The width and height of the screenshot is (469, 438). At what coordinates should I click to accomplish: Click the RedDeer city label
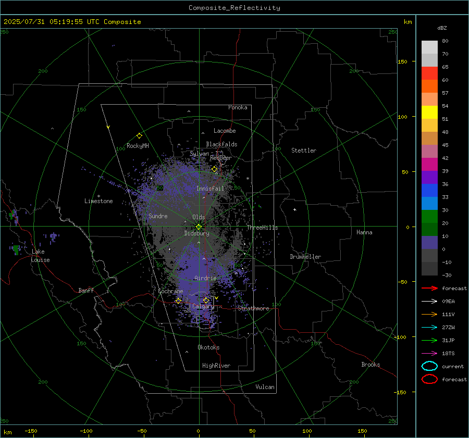coord(221,158)
